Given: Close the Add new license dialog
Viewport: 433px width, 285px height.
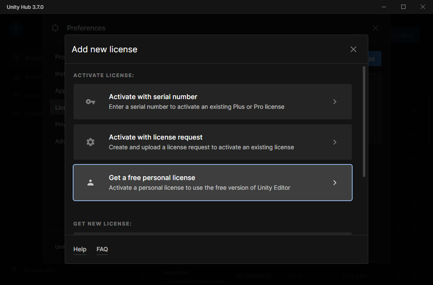Looking at the screenshot, I should click(x=353, y=49).
